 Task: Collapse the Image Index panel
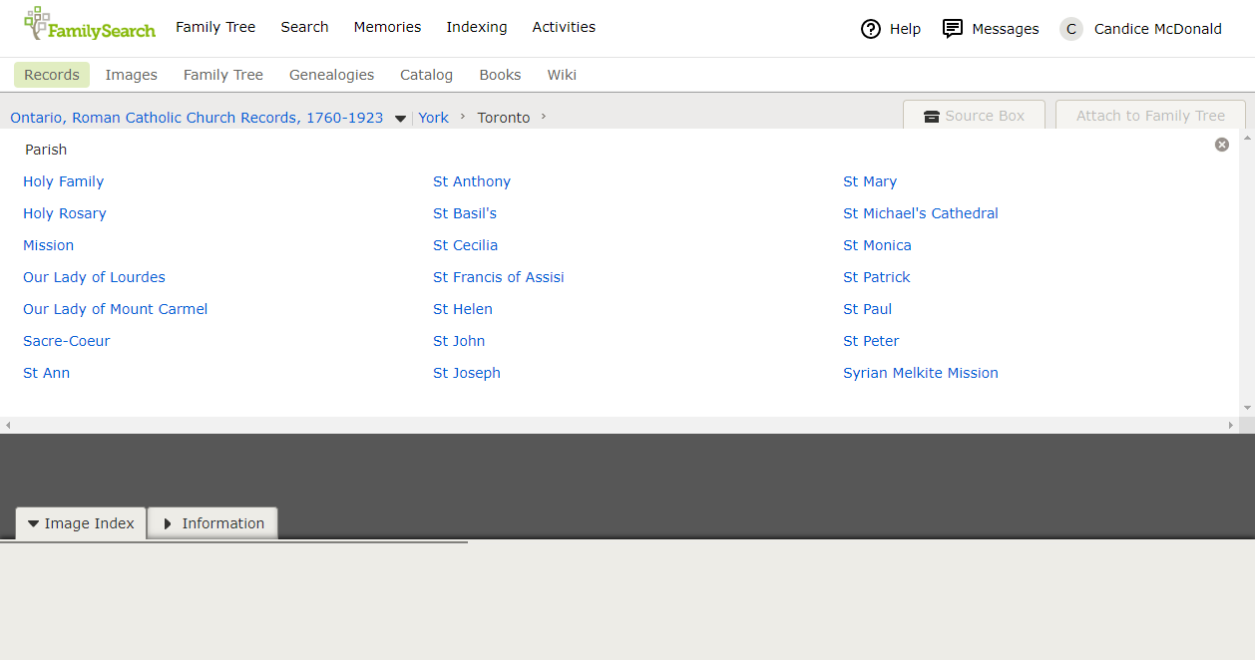tap(81, 523)
